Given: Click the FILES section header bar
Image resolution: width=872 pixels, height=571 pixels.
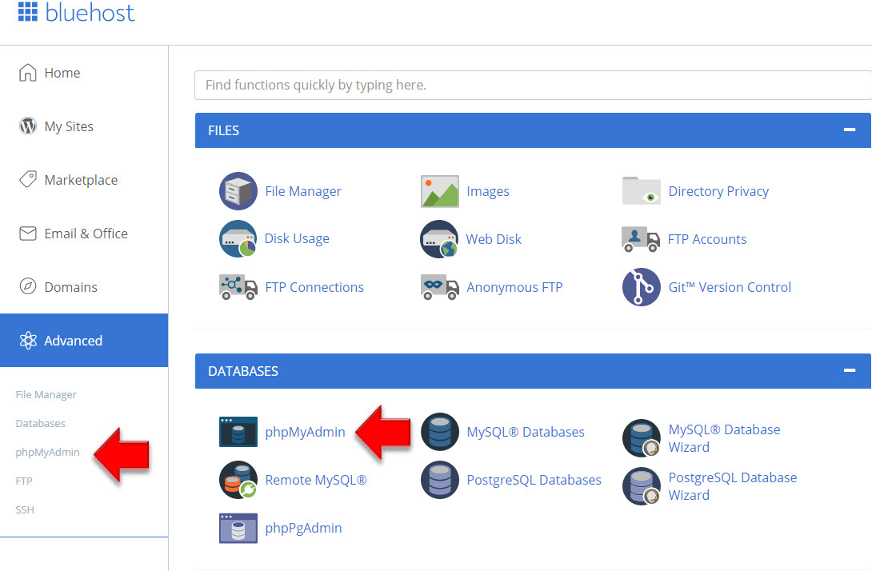Looking at the screenshot, I should (x=533, y=130).
